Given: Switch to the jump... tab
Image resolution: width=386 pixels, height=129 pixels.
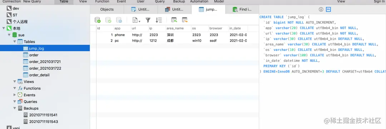Looking at the screenshot, I should click(208, 9).
